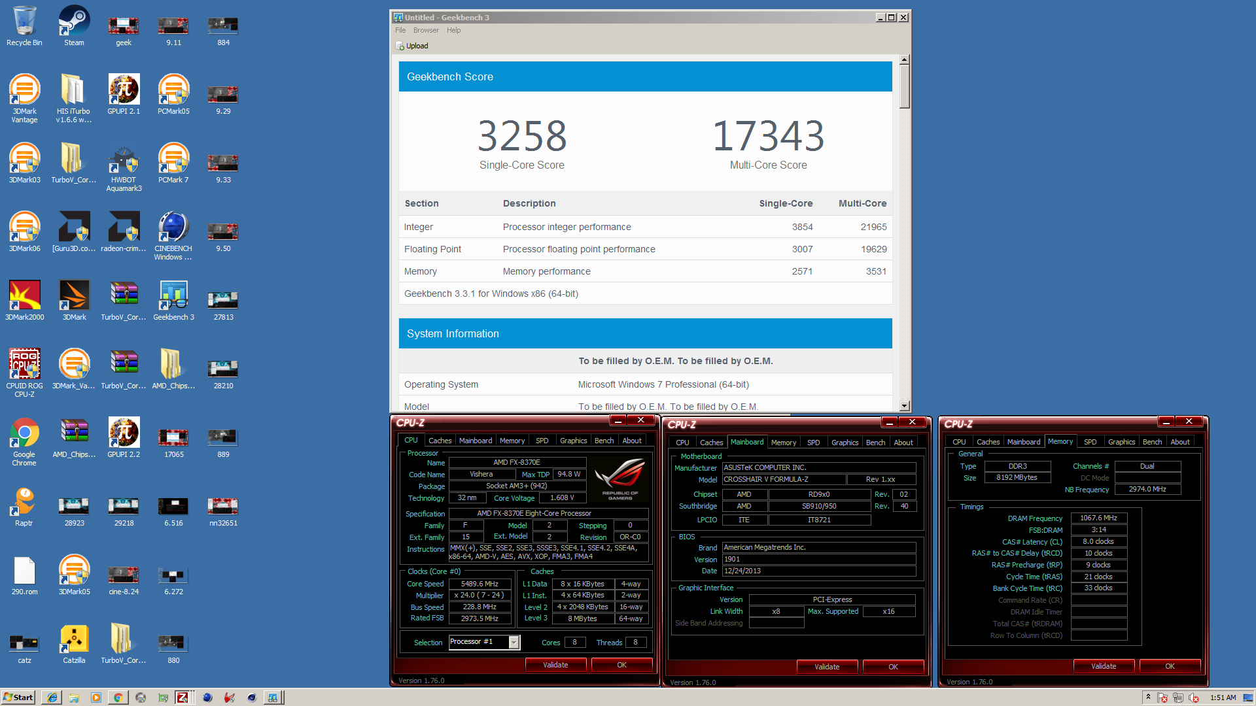Switch to CPU tab in Memory CPU-Z window
Screen dimensions: 1256x706
959,442
